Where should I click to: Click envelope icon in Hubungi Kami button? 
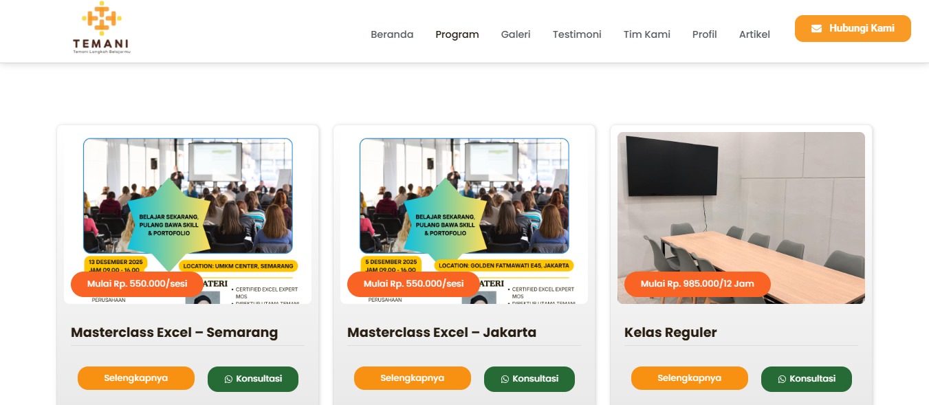point(816,29)
